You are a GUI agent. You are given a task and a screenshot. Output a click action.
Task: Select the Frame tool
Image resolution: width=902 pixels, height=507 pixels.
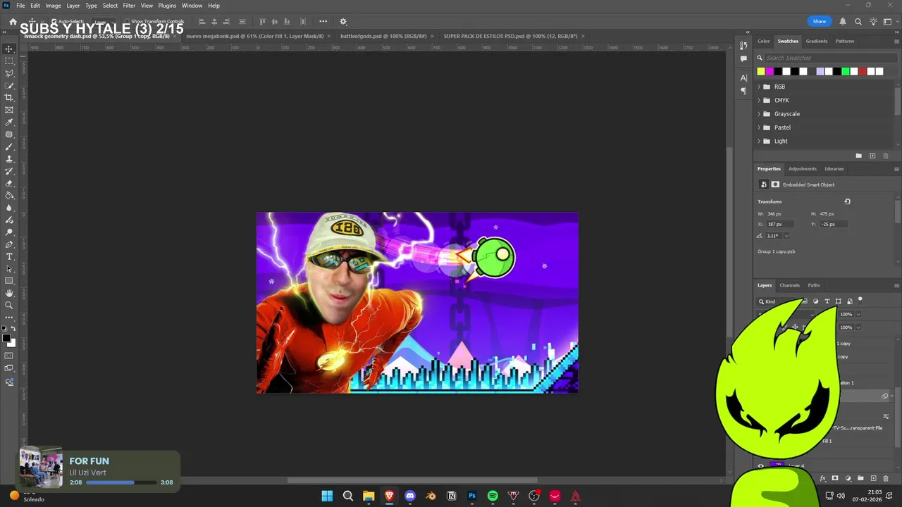point(9,110)
